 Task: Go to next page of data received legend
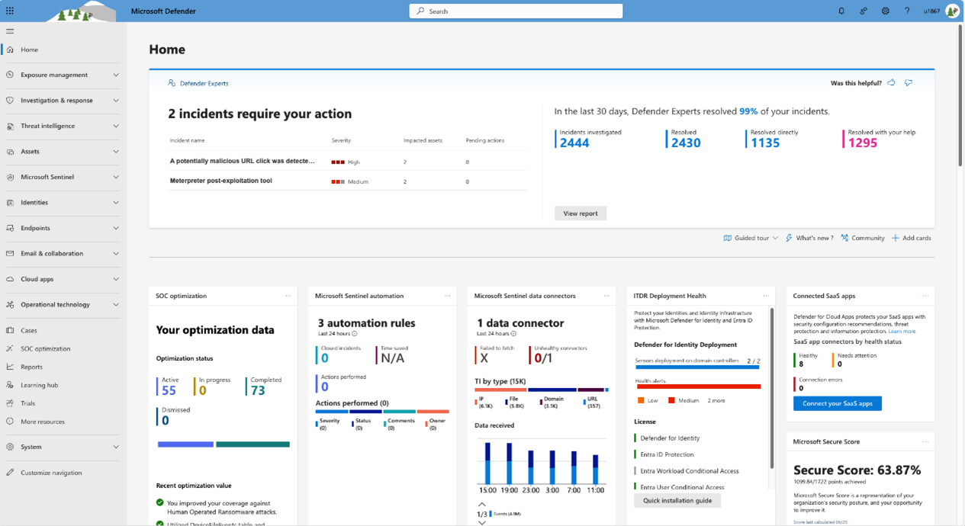point(481,522)
